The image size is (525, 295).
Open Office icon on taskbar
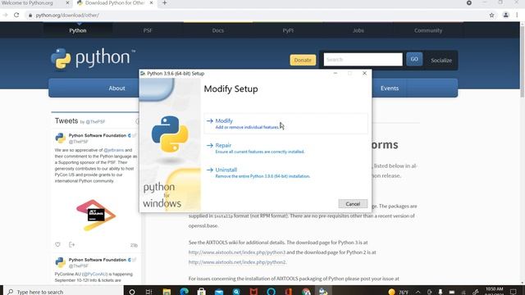tap(289, 292)
